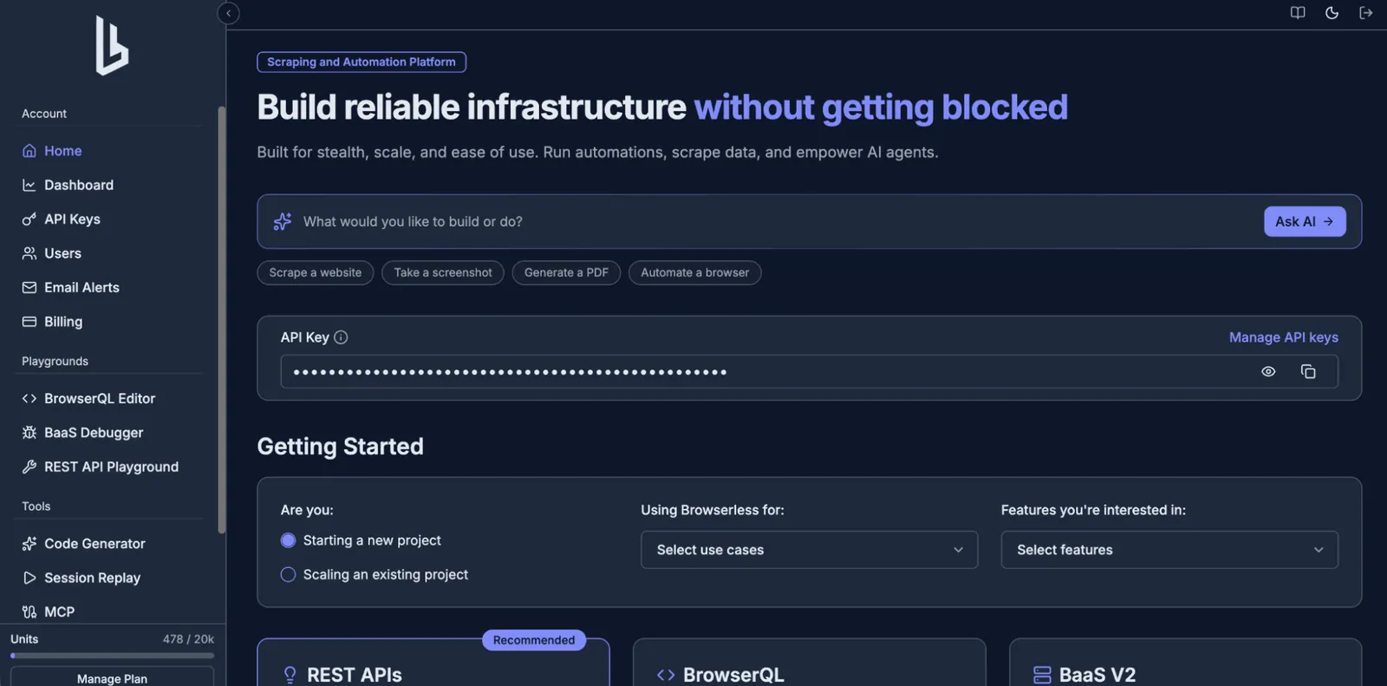Focus the 'What would you like to build' input

click(x=776, y=222)
